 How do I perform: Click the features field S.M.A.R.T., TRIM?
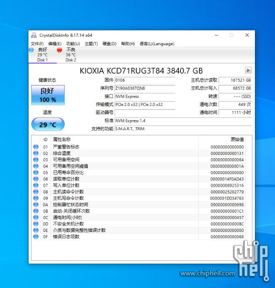[x=183, y=129]
